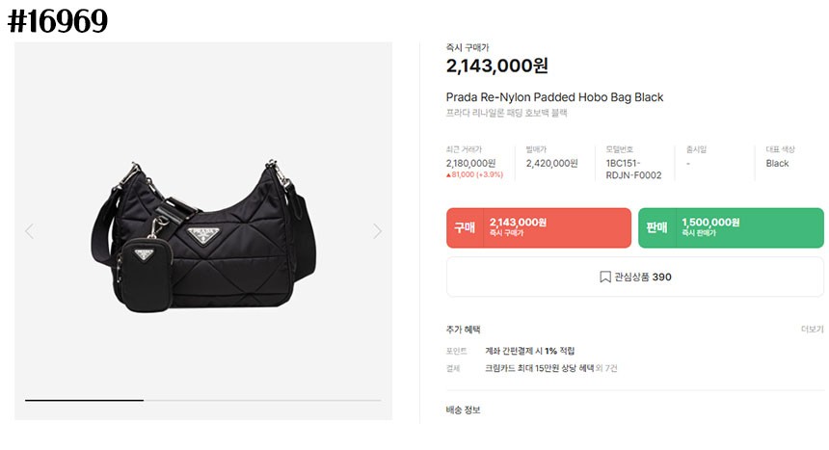Click the red ▲81,000 (+3.9%) price change
829x450 pixels.
pos(474,175)
